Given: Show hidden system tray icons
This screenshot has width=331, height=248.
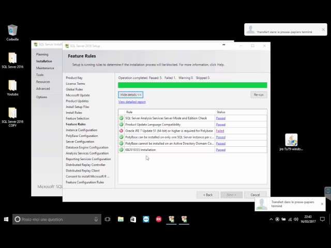Looking at the screenshot, I should point(271,219).
